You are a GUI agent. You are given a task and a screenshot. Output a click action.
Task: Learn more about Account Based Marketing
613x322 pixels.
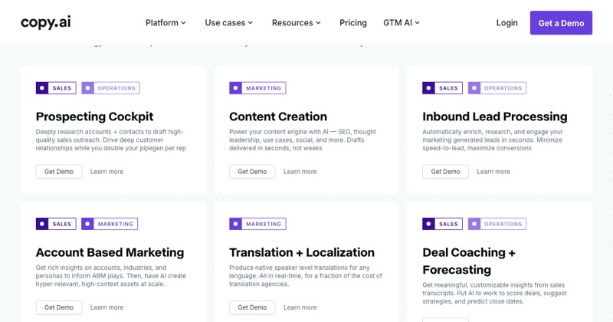[x=107, y=307]
